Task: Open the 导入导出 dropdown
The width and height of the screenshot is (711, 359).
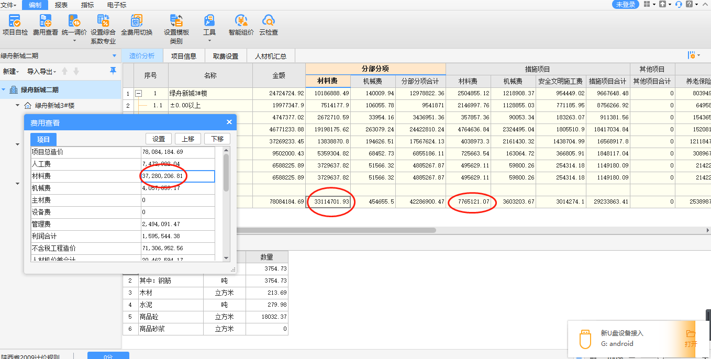Action: click(x=42, y=71)
